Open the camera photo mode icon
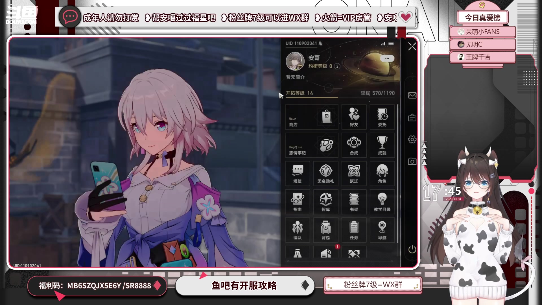 pyautogui.click(x=412, y=161)
